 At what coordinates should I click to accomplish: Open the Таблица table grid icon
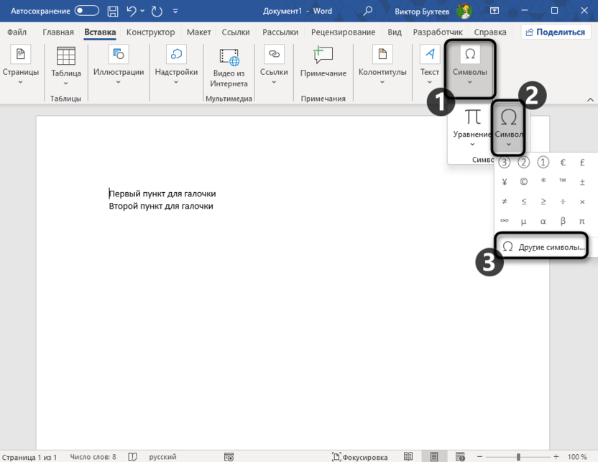[x=65, y=56]
